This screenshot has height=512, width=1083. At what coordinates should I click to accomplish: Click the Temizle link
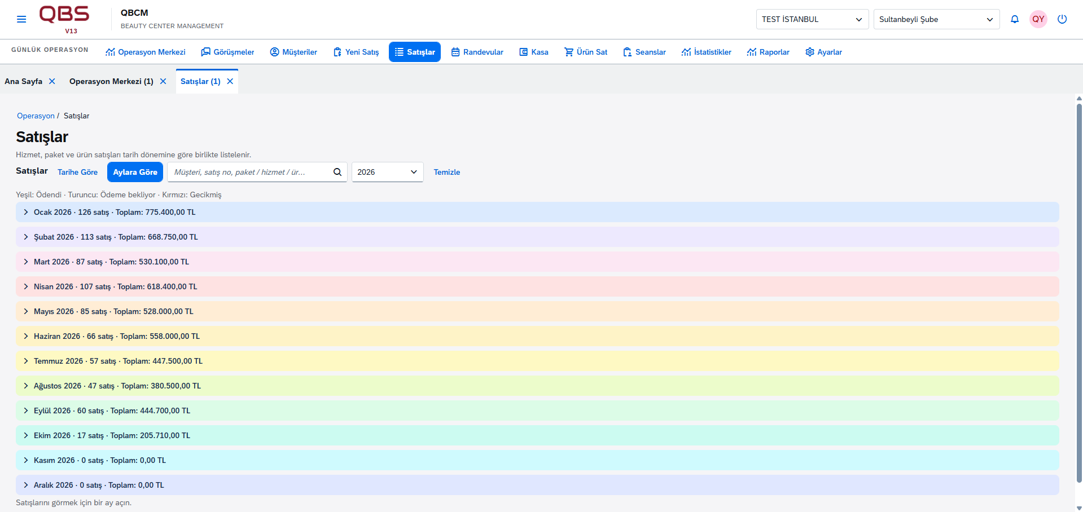(x=447, y=172)
